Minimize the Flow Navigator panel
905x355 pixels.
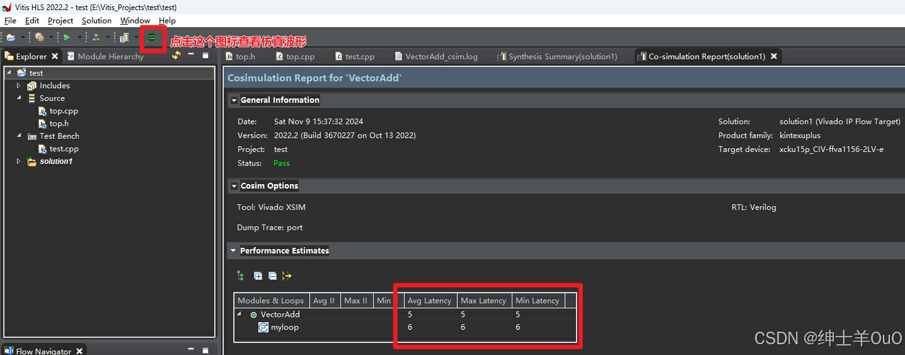click(x=191, y=349)
